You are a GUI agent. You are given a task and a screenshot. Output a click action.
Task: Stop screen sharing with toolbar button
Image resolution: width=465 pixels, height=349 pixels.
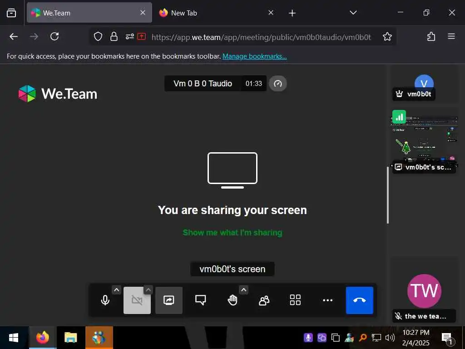click(x=169, y=300)
